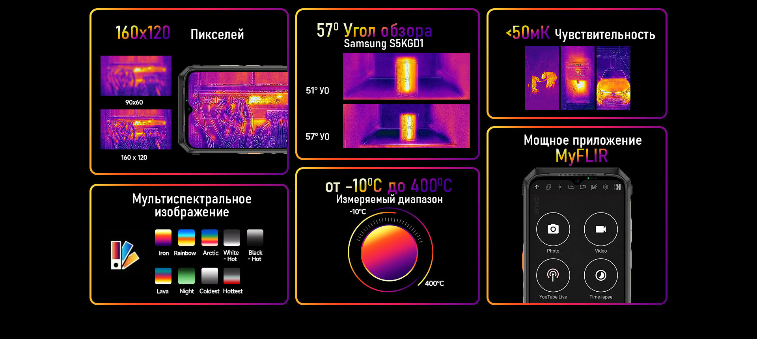Click the temperature range dial
The height and width of the screenshot is (339, 757).
point(389,252)
